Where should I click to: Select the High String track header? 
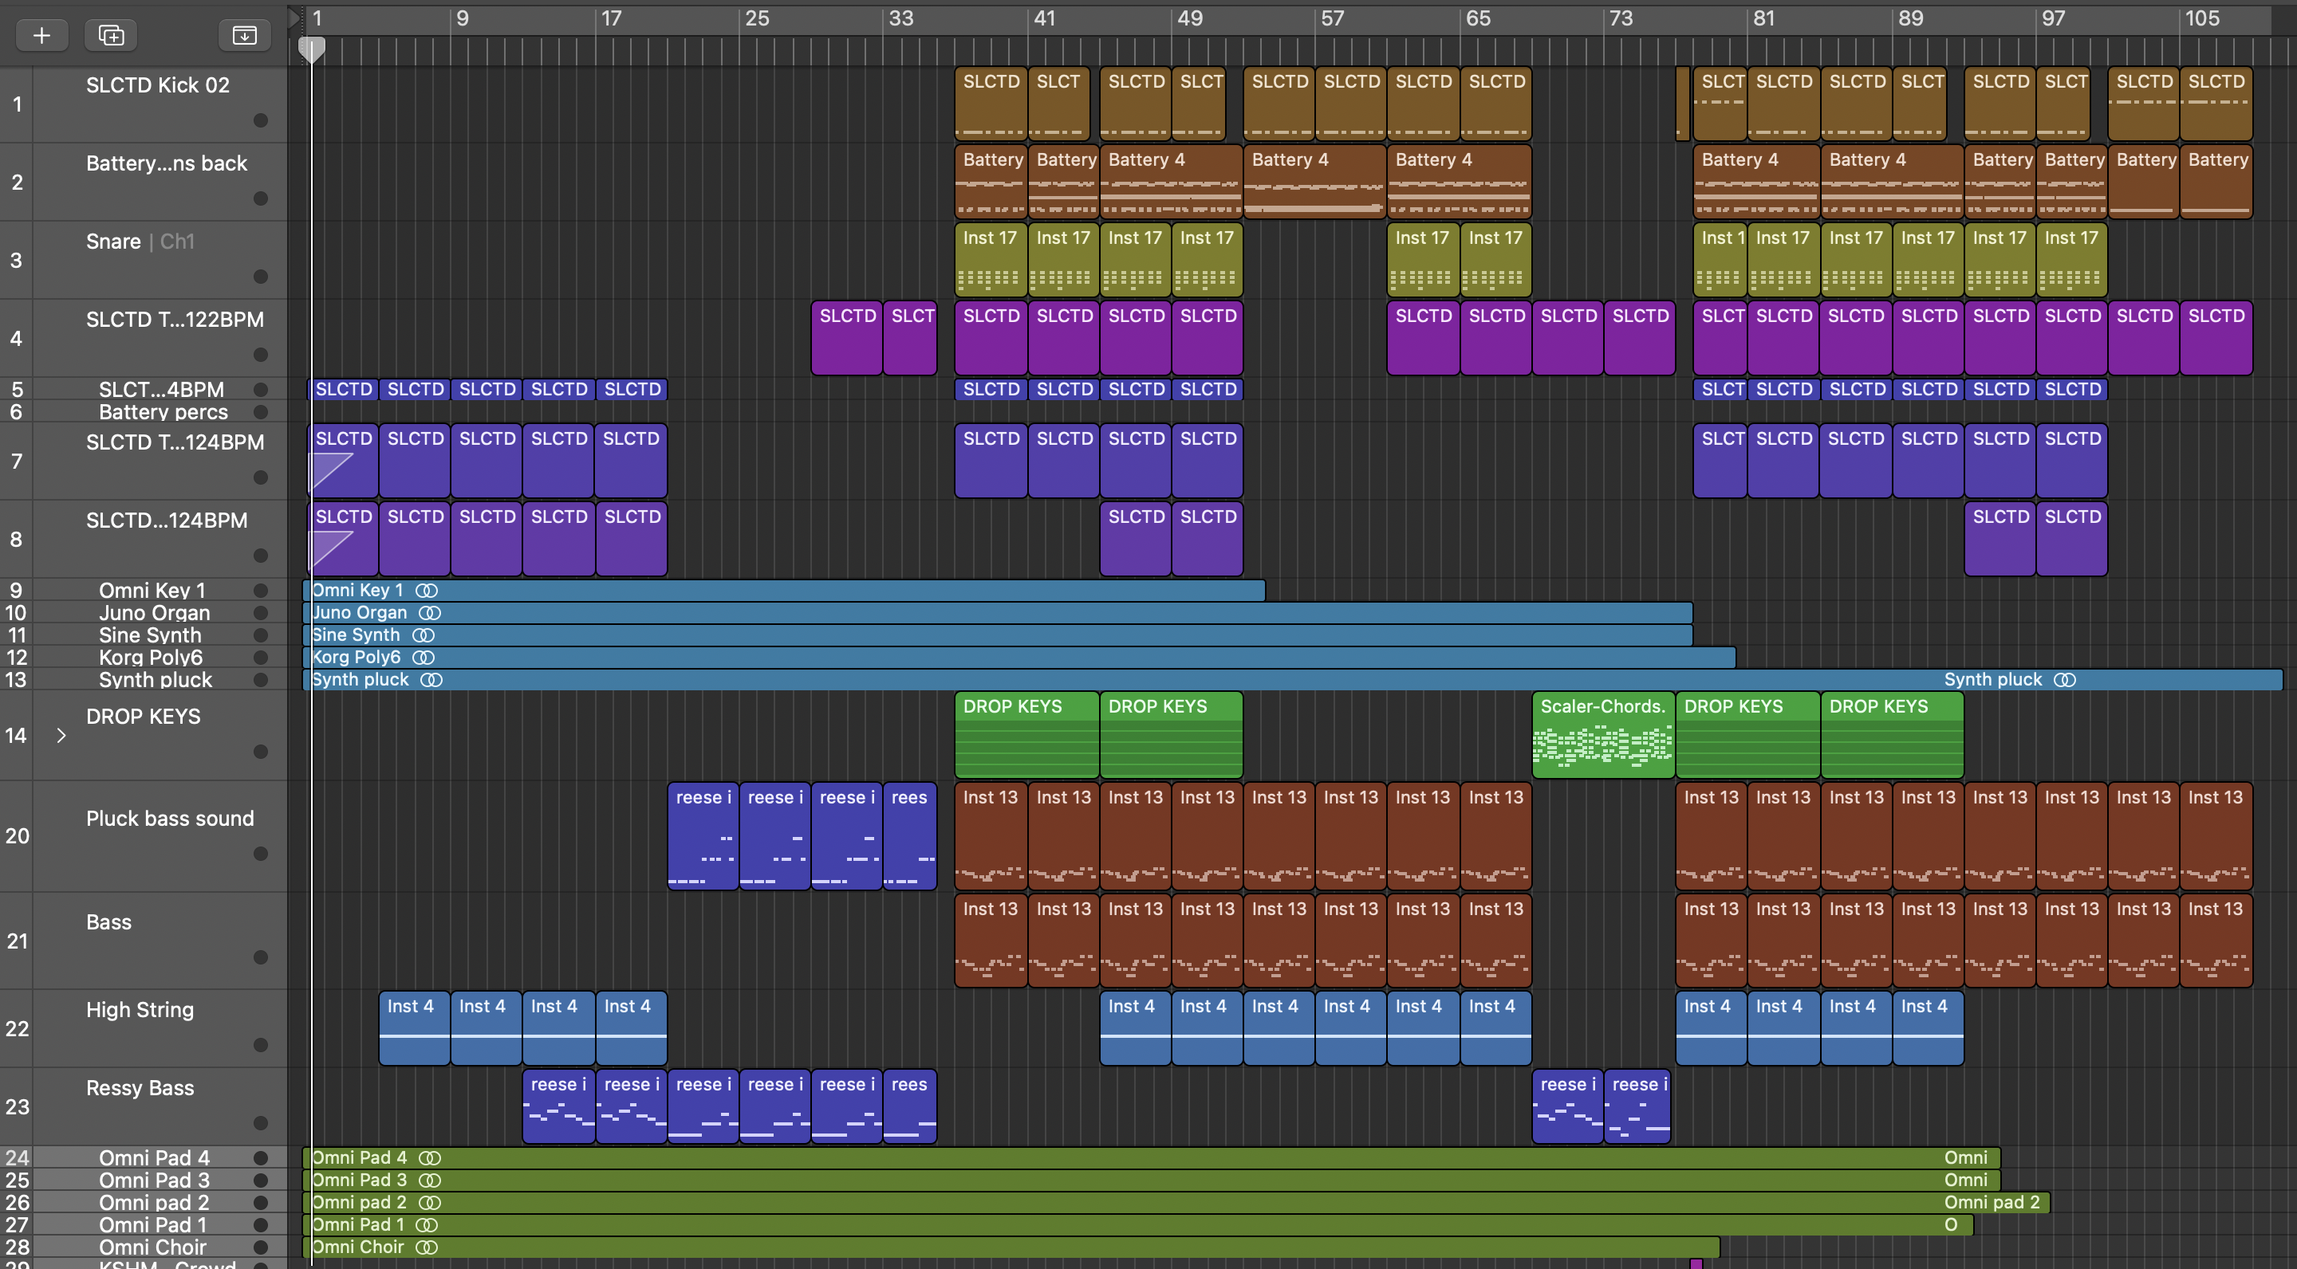[140, 1010]
